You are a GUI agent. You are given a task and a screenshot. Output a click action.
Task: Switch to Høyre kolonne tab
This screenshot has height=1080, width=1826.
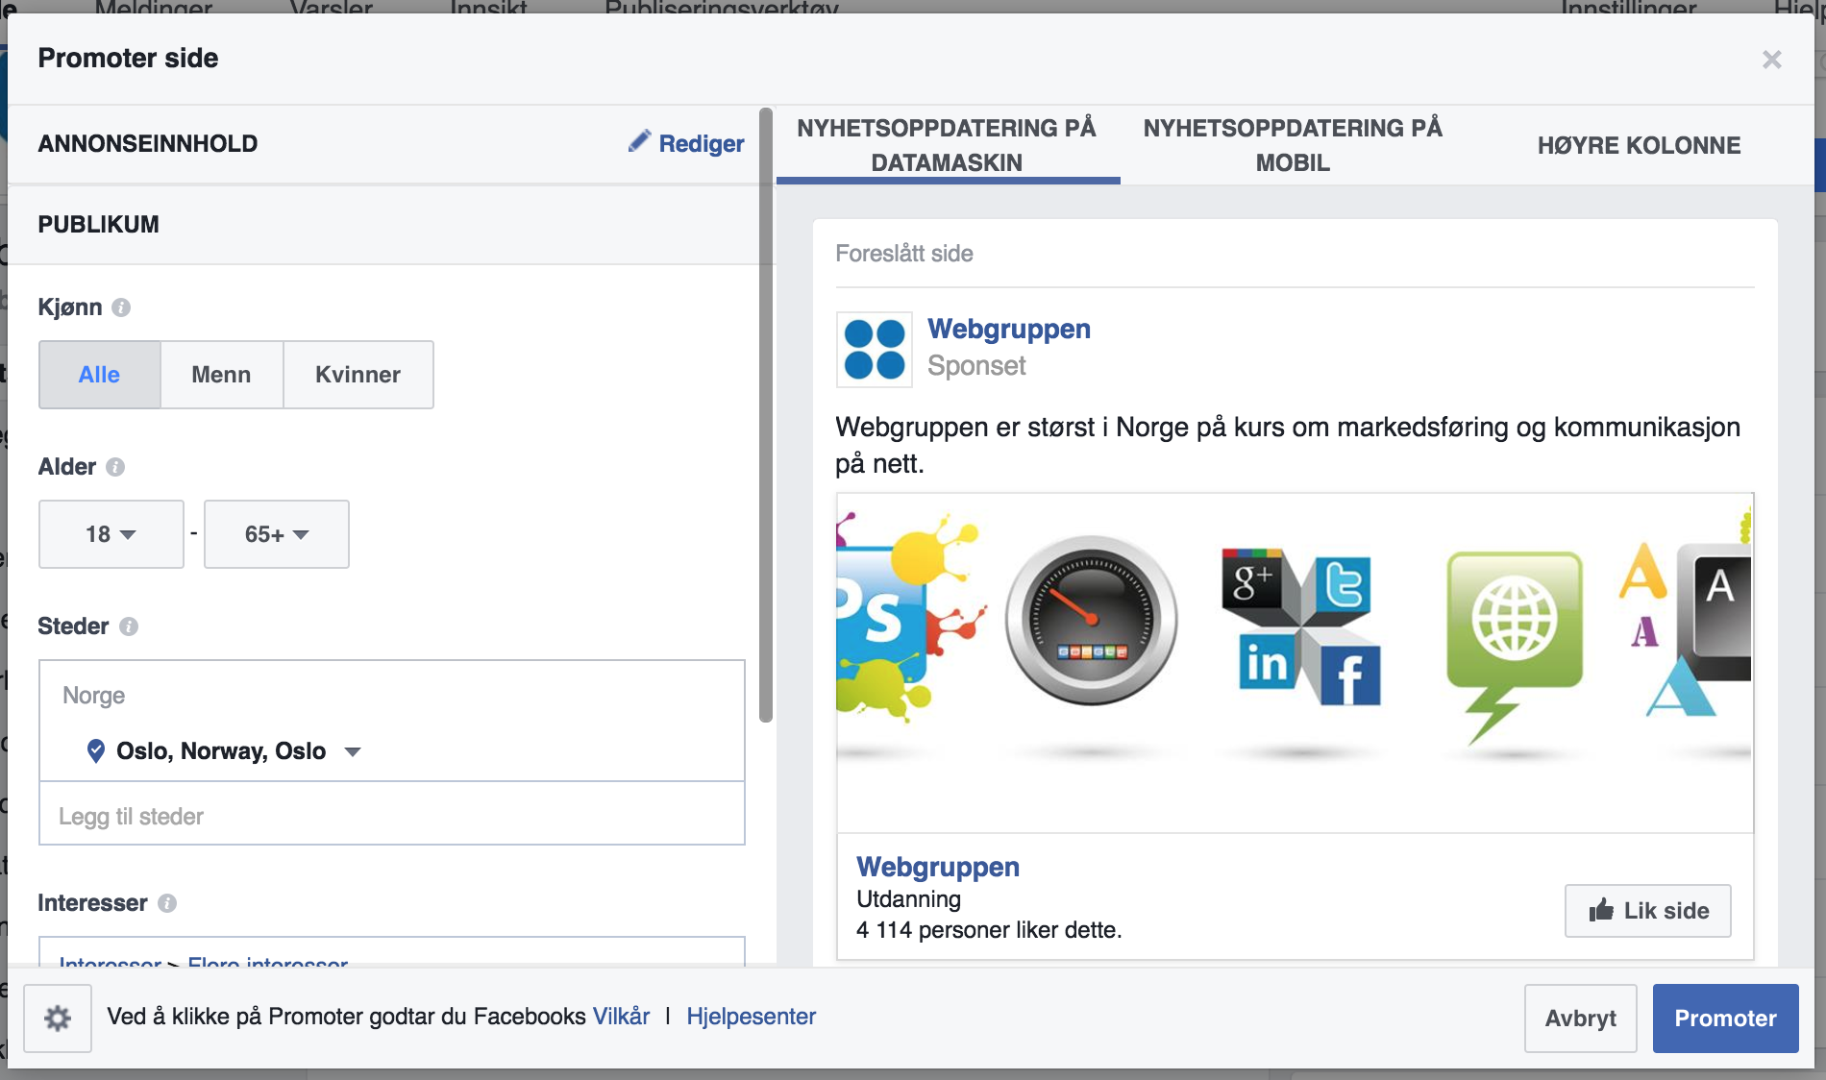pos(1640,145)
